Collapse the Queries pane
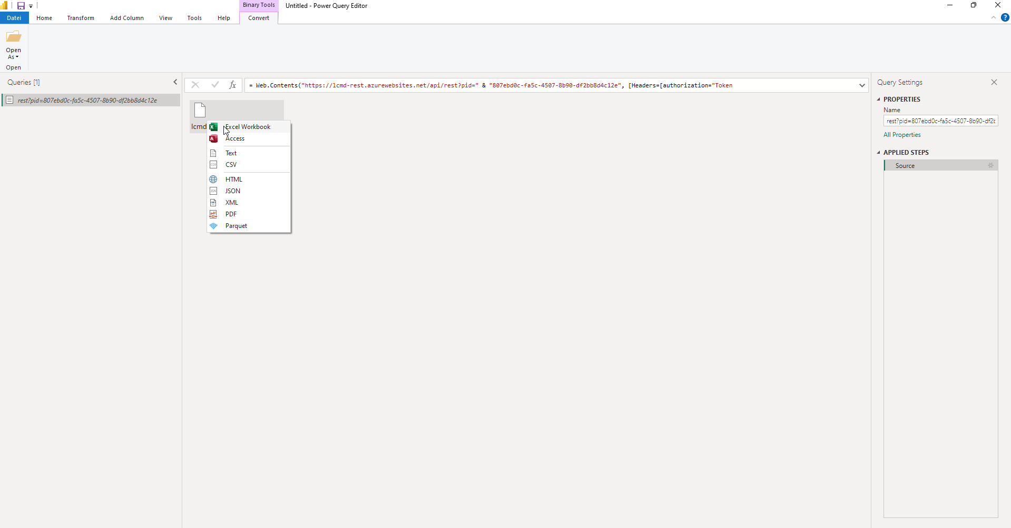This screenshot has height=528, width=1011. tap(175, 82)
